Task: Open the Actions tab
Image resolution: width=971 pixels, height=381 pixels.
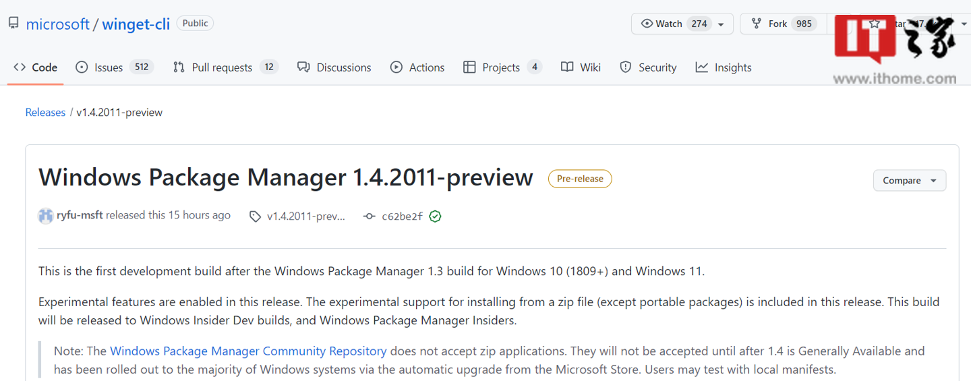Action: coord(417,67)
